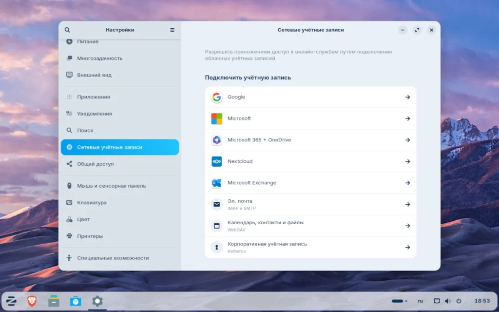Open the Внешний вид settings section

pos(120,75)
